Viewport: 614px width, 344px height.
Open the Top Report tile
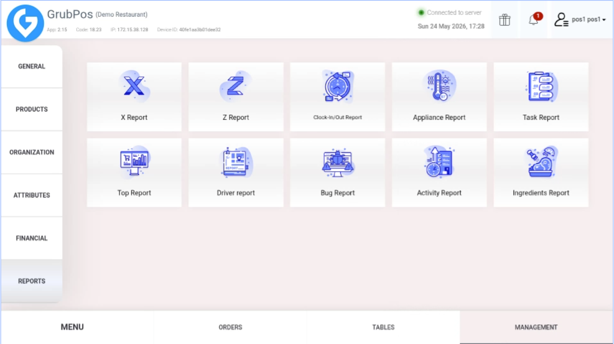point(134,172)
